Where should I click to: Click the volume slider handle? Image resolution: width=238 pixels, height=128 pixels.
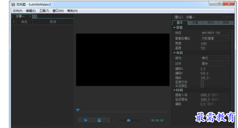pos(128,120)
